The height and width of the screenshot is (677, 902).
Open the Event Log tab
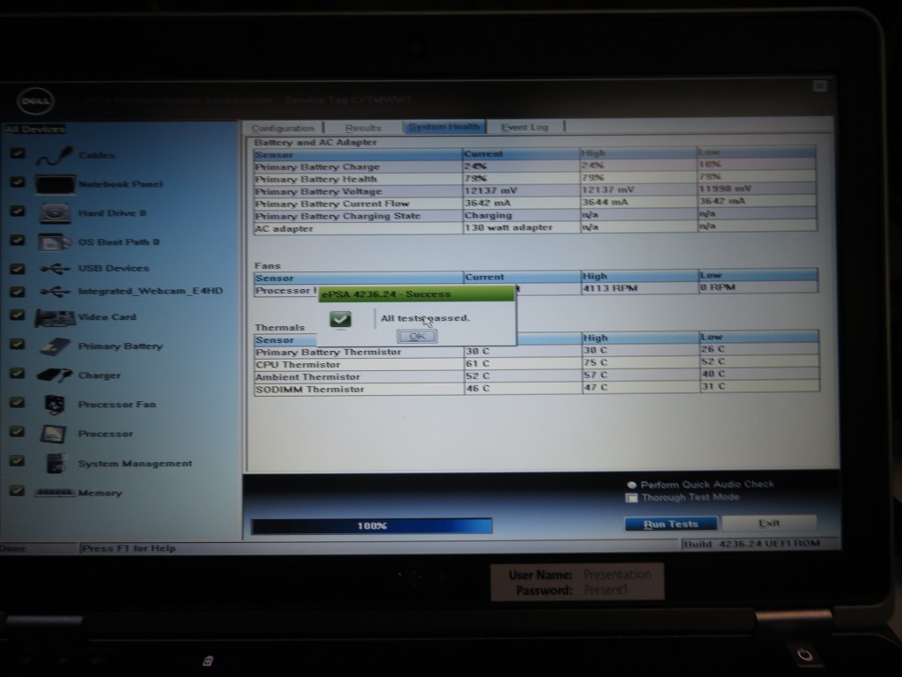525,127
